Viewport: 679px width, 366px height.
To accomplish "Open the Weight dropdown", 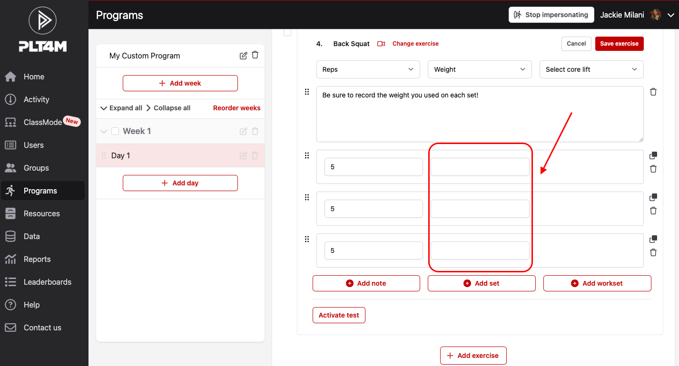I will click(479, 69).
